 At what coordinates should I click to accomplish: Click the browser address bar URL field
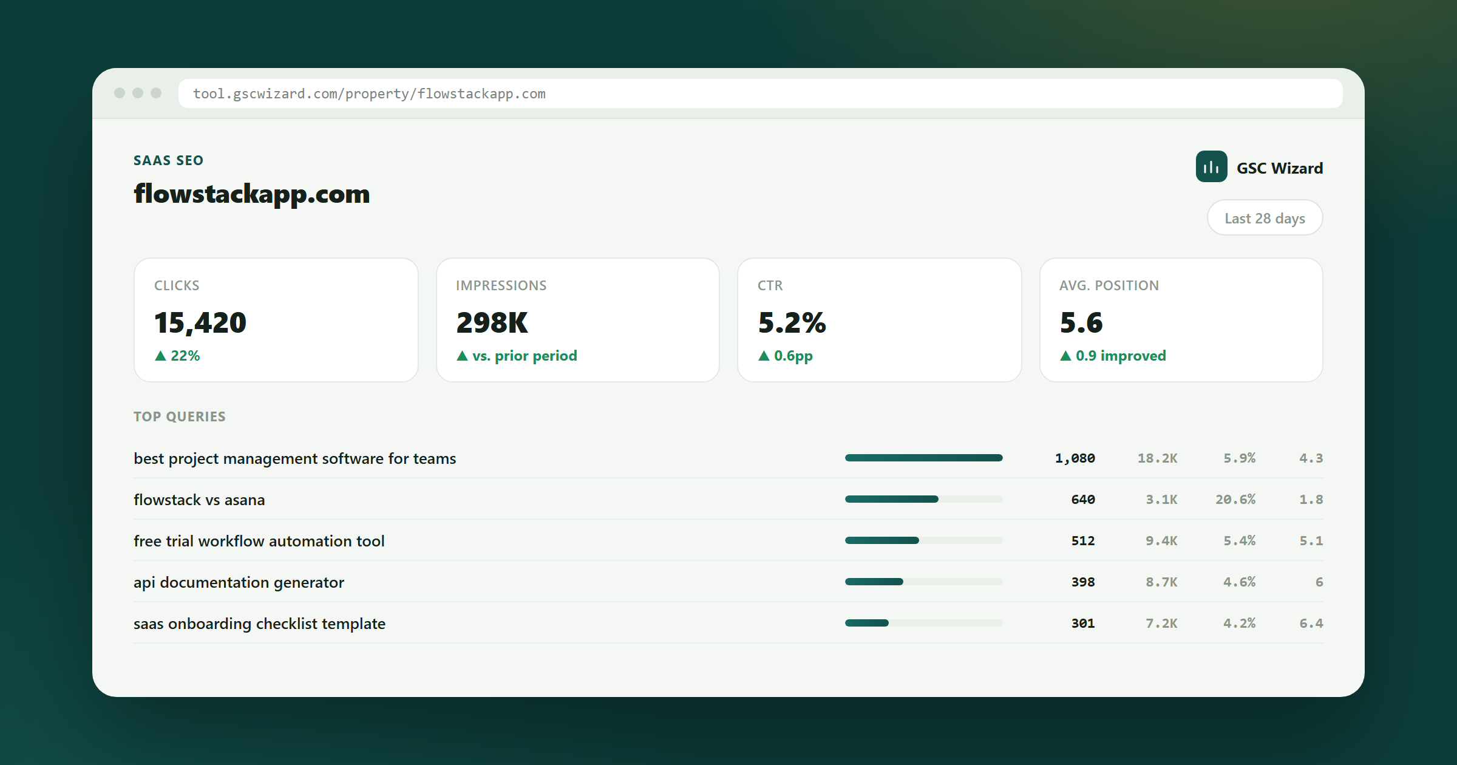[x=760, y=93]
